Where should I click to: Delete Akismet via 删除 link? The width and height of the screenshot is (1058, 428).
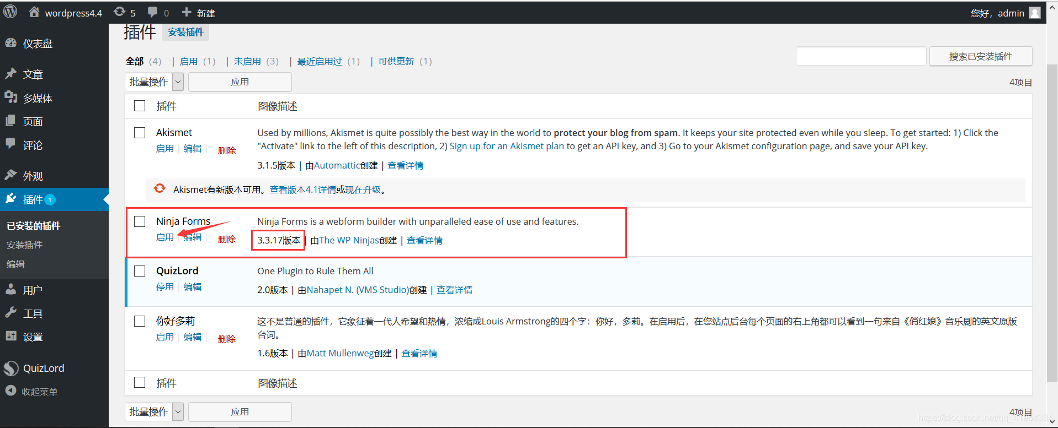[227, 150]
